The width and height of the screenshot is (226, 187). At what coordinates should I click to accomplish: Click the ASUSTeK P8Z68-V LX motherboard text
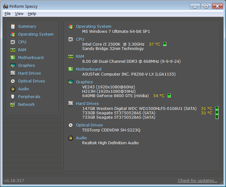(x=129, y=74)
